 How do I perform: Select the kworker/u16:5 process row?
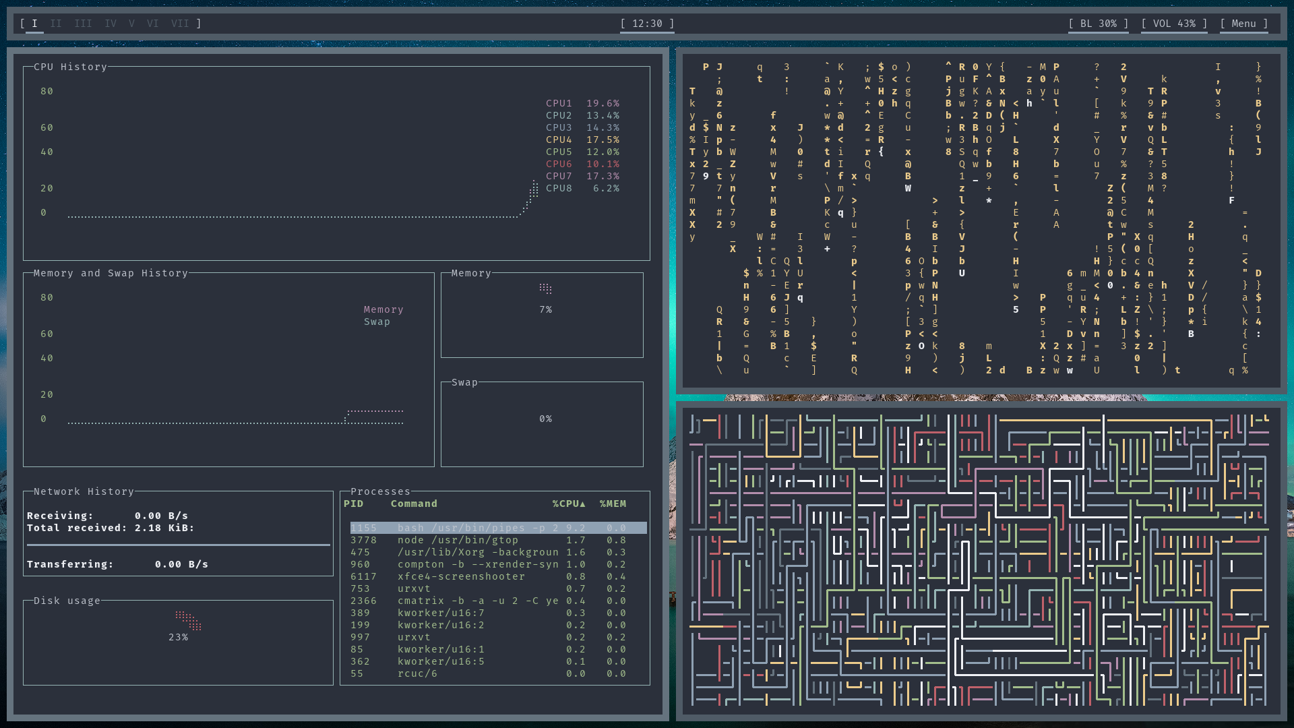[498, 661]
